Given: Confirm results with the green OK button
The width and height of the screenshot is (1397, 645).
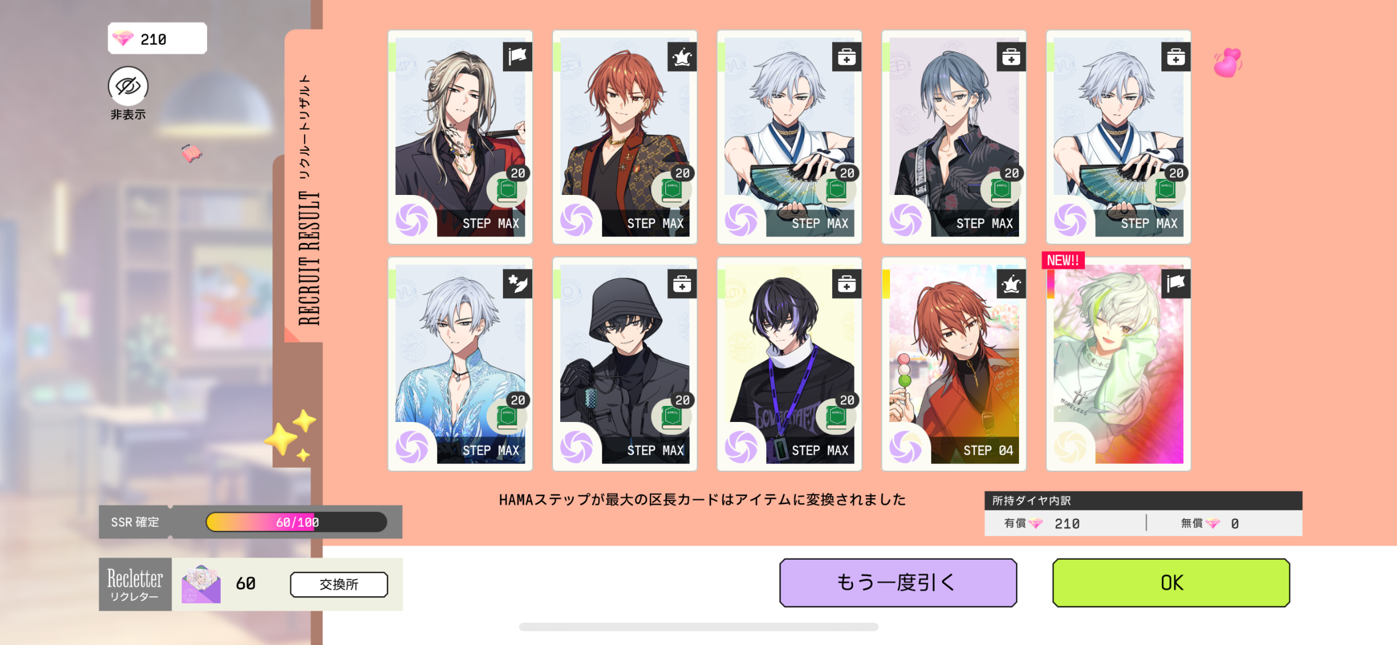Looking at the screenshot, I should pos(1171,583).
